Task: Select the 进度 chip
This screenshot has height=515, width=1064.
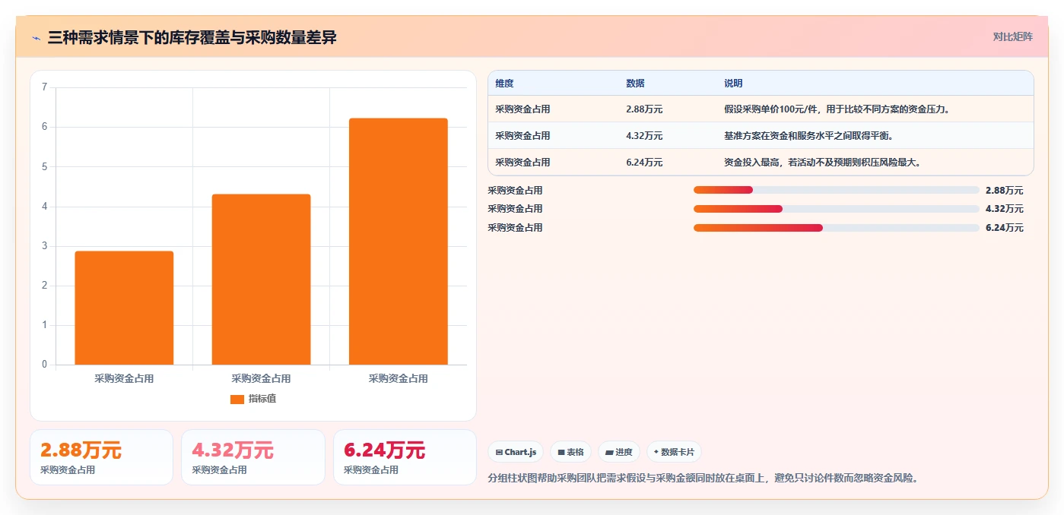Action: (619, 452)
